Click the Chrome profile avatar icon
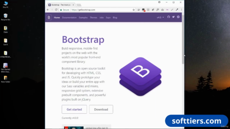 [159, 2]
